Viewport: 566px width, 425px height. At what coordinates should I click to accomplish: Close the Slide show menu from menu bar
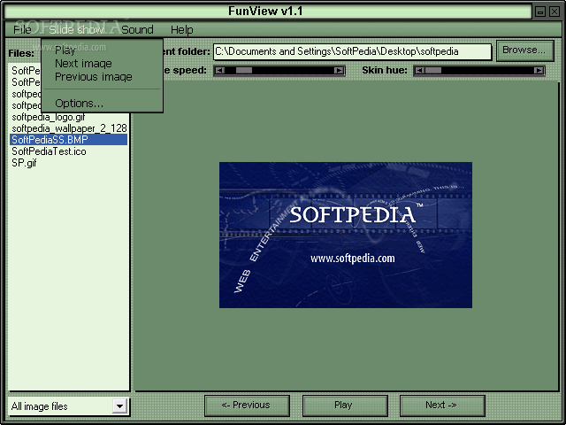[77, 29]
